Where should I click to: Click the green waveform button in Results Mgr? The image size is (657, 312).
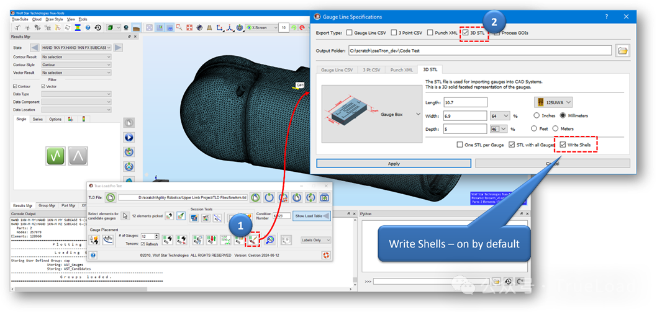coord(56,156)
